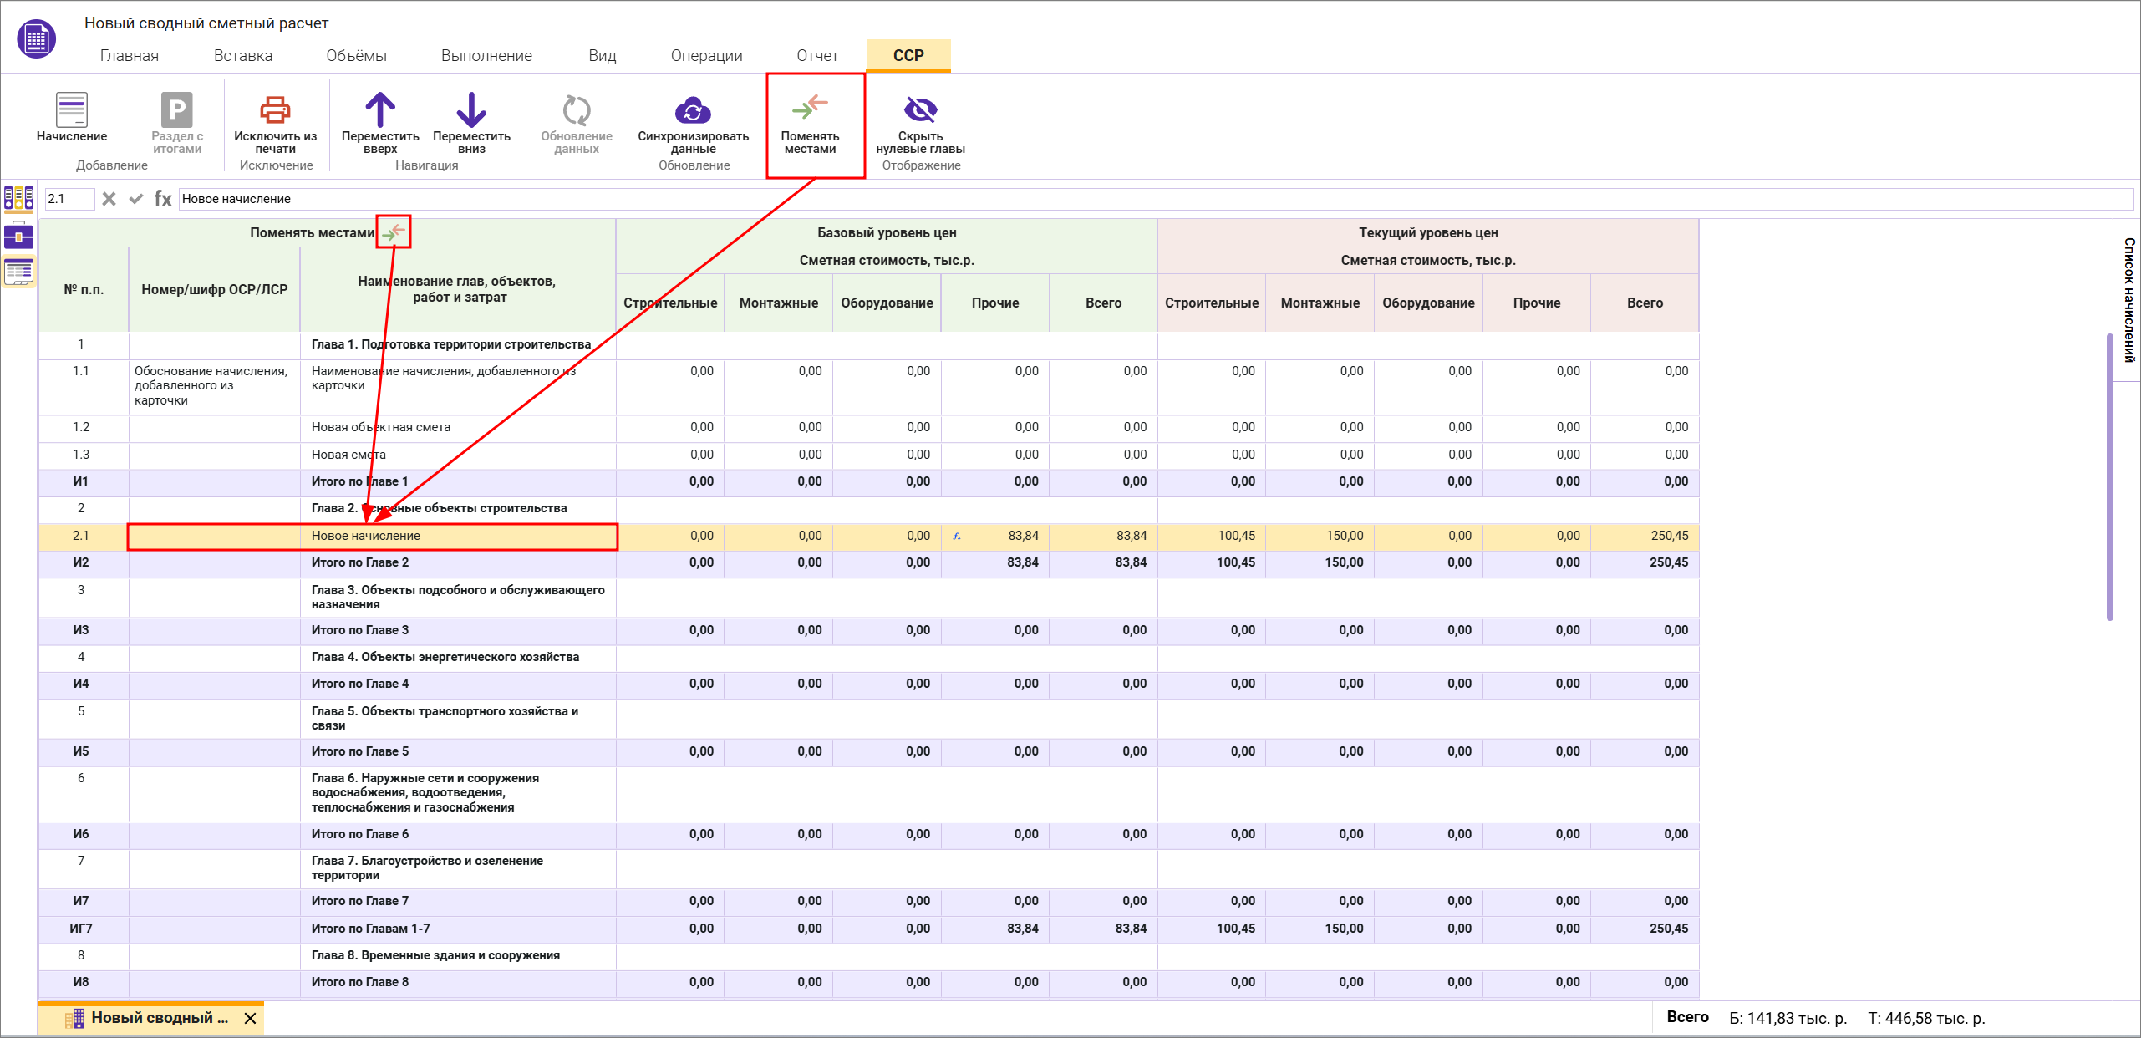Click Переместить вниз arrow icon

point(471,110)
